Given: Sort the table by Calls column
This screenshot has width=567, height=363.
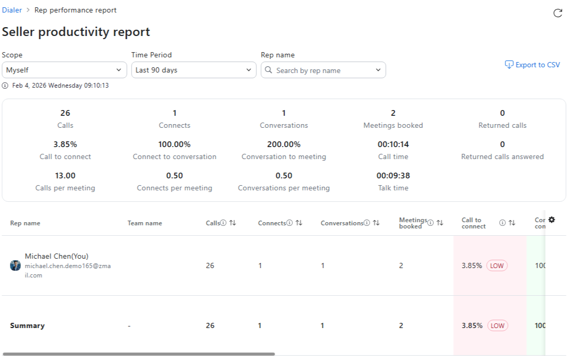Looking at the screenshot, I should click(x=232, y=223).
